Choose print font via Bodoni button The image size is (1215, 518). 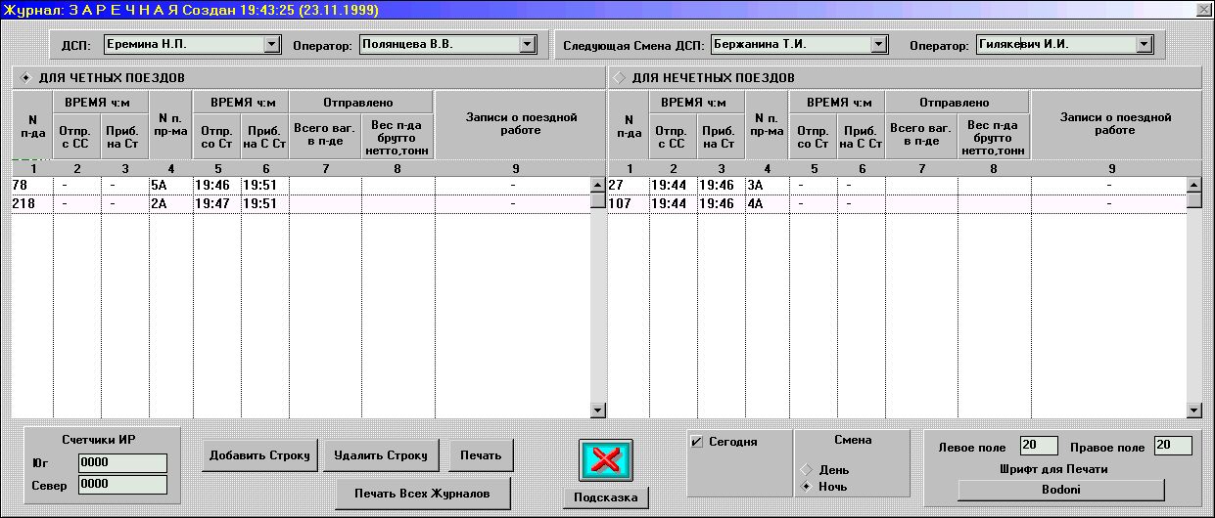pyautogui.click(x=1060, y=490)
